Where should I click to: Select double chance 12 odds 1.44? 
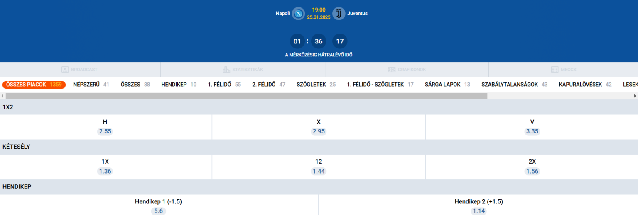[x=319, y=171]
